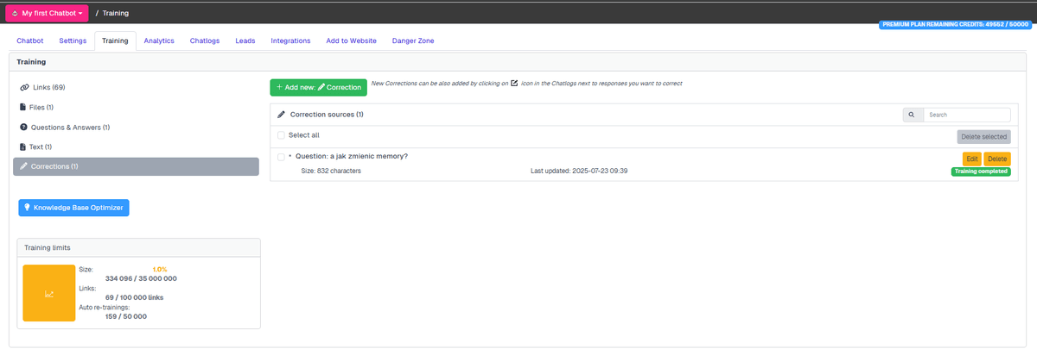Click the search magnifier icon

tap(911, 115)
